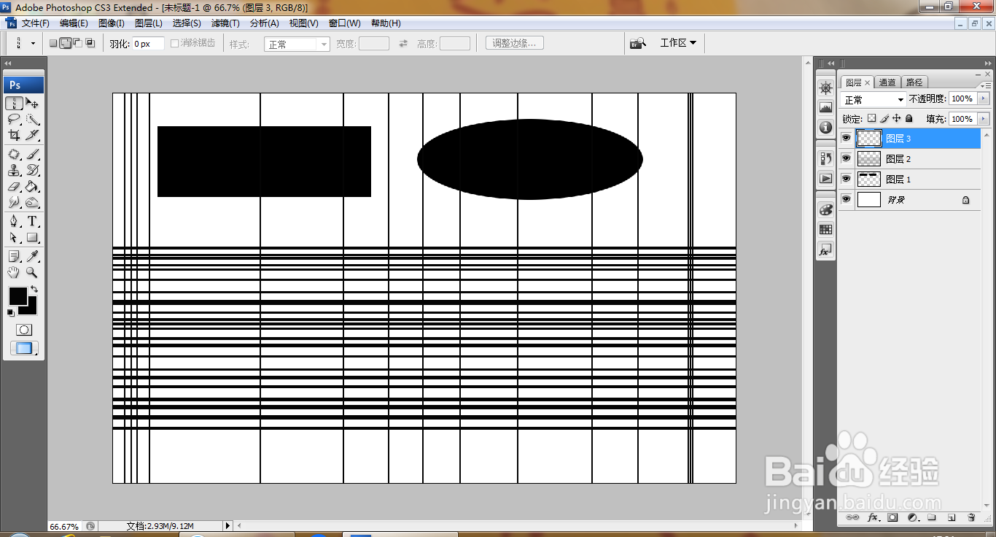The image size is (996, 537).
Task: Select the Type tool
Action: (x=33, y=222)
